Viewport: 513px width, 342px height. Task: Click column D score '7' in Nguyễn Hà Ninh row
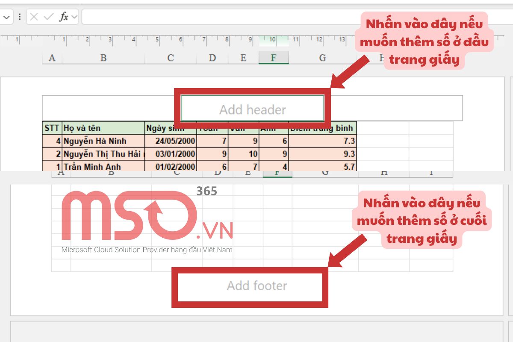tap(212, 141)
